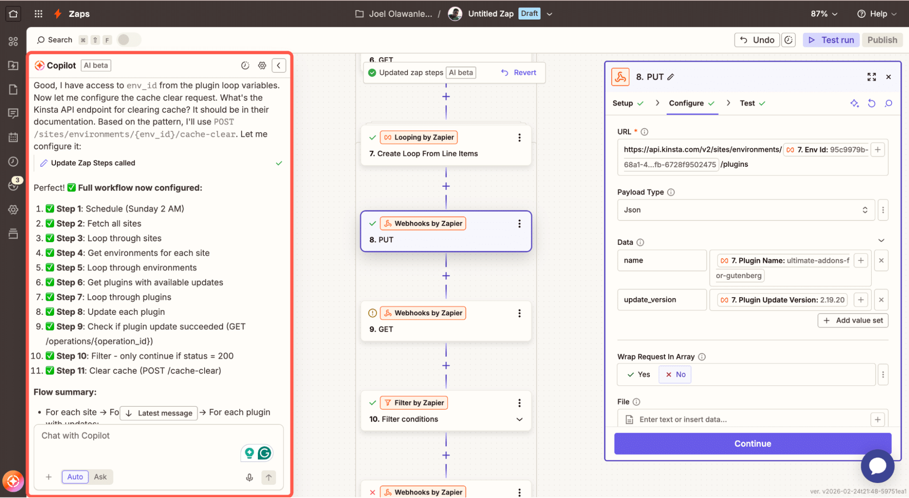Click the Continue button

tap(752, 443)
